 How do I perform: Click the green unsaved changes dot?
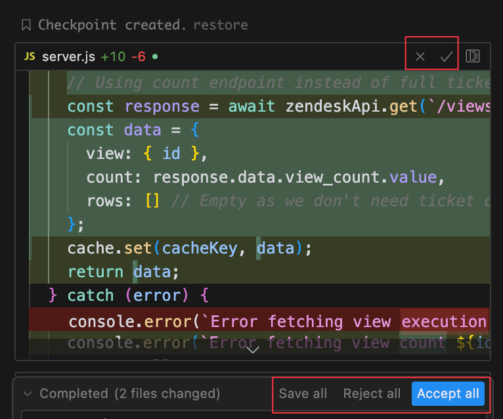[155, 56]
